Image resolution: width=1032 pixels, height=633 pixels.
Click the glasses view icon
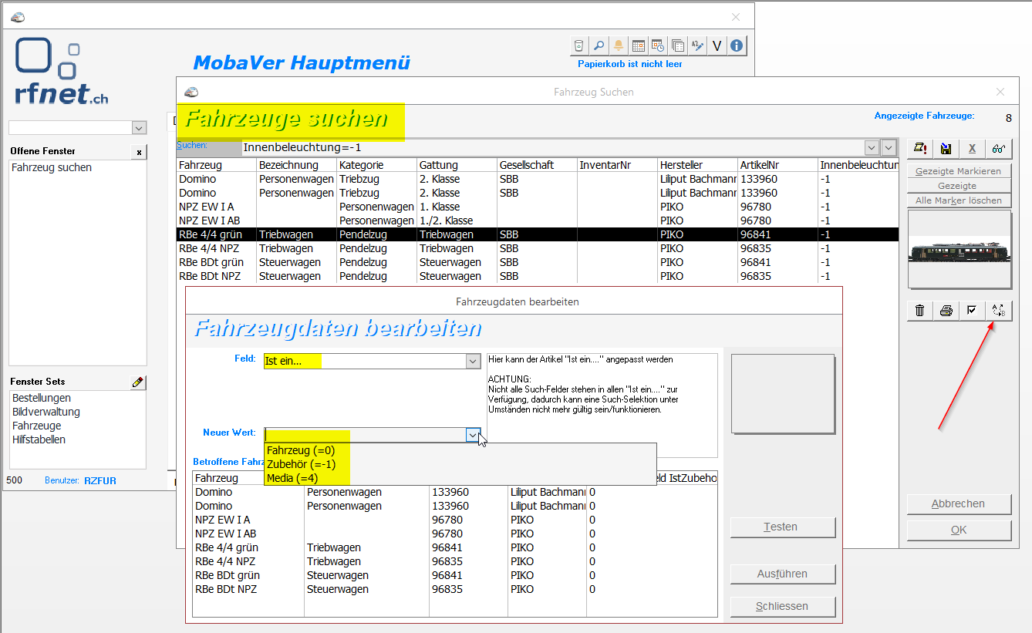[x=998, y=149]
